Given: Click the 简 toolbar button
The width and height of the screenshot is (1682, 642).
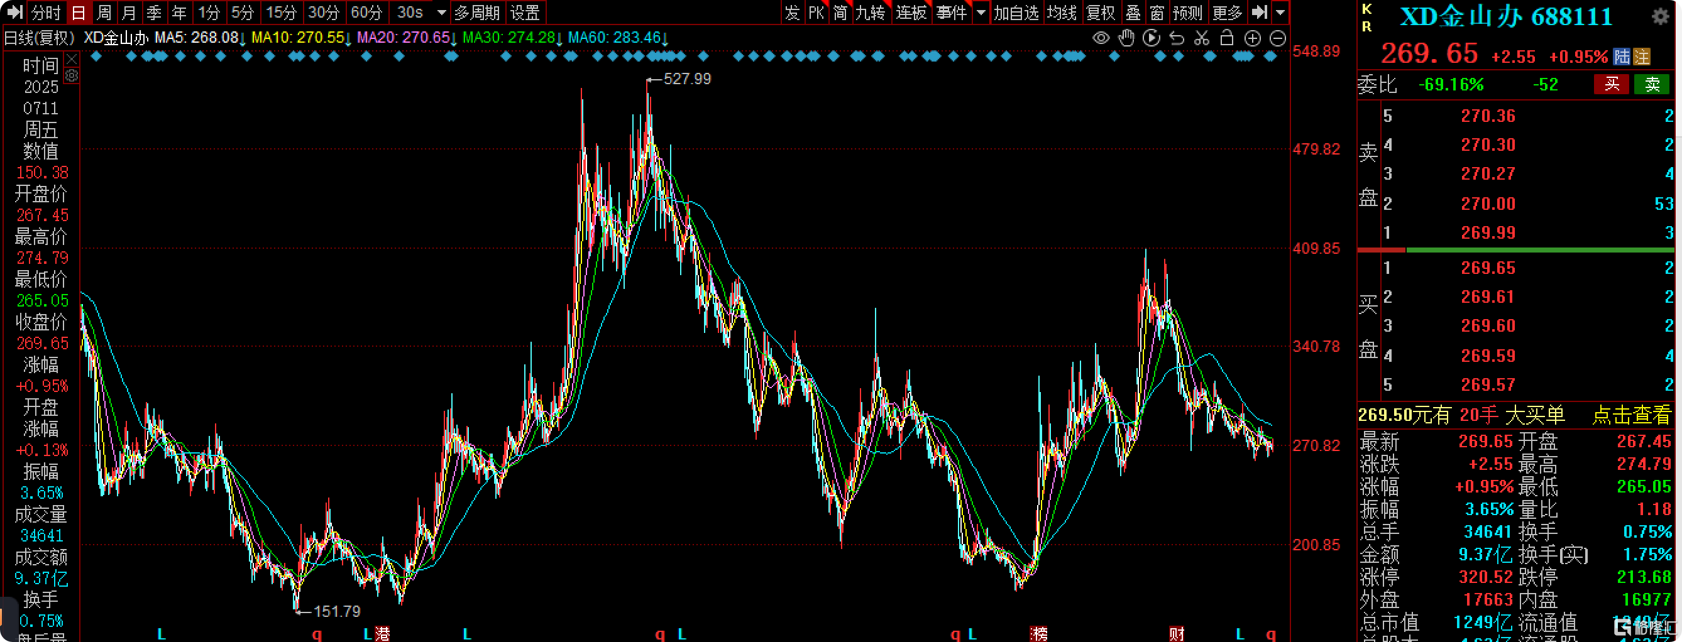Looking at the screenshot, I should [840, 12].
